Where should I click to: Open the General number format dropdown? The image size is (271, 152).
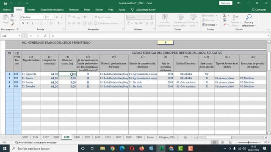(x=152, y=17)
